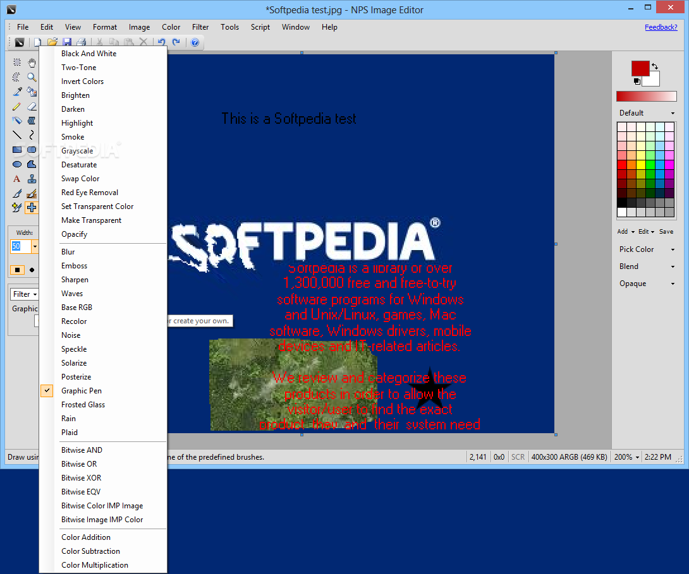The image size is (689, 574).
Task: Click the blue Redo arrow icon
Action: 176,42
